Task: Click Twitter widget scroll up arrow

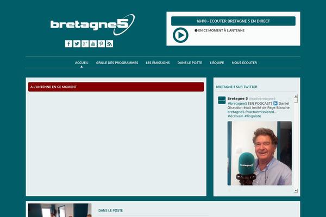Action: pos(296,96)
